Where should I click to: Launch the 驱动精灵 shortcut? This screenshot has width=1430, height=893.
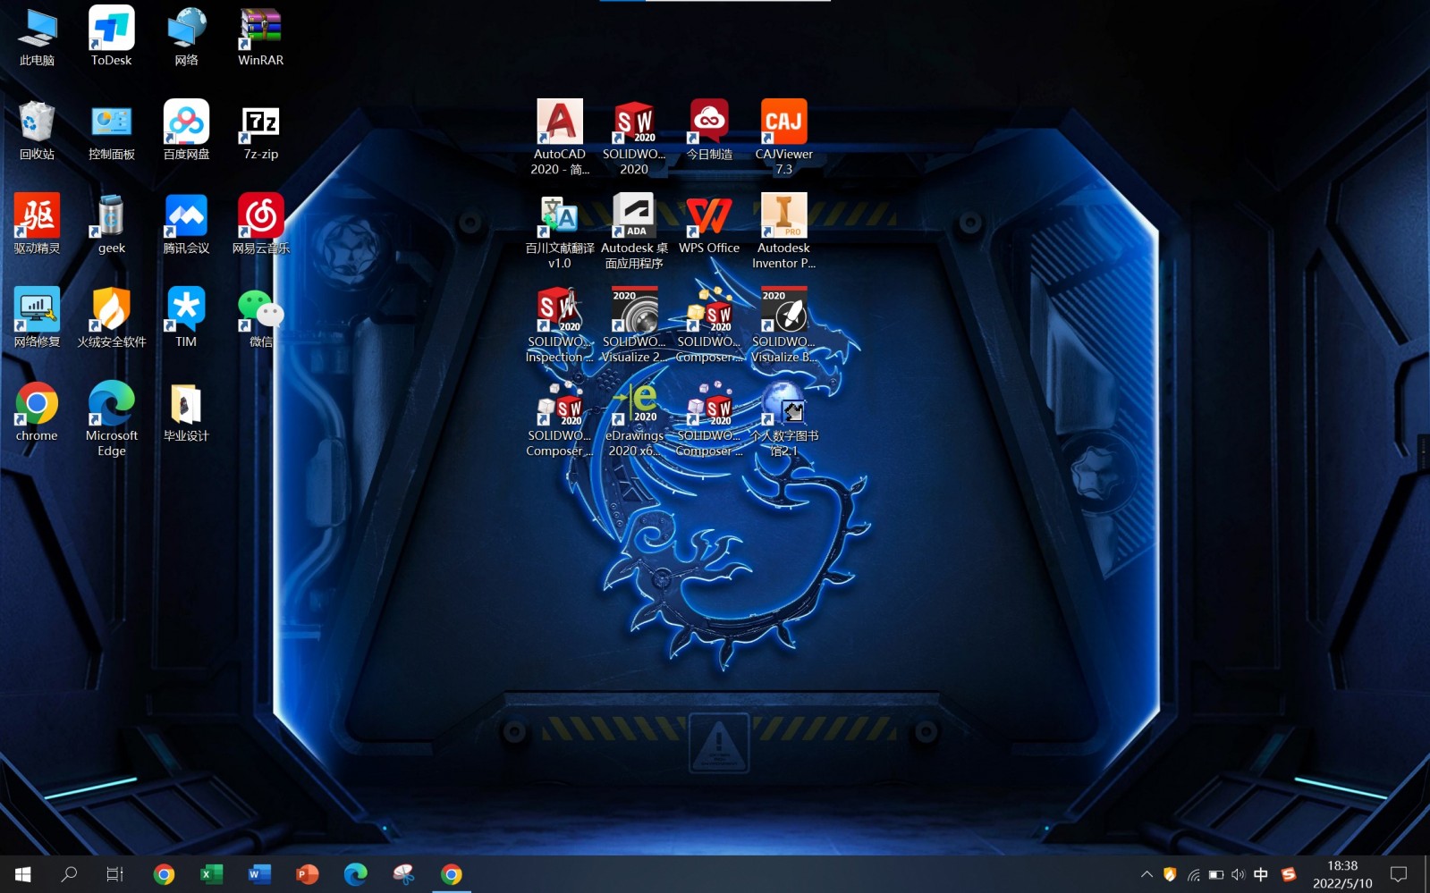37,224
